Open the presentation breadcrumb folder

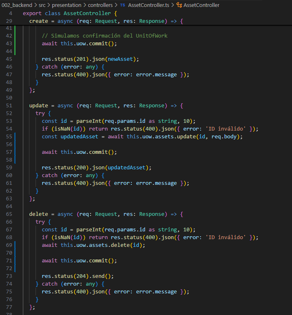67,5
